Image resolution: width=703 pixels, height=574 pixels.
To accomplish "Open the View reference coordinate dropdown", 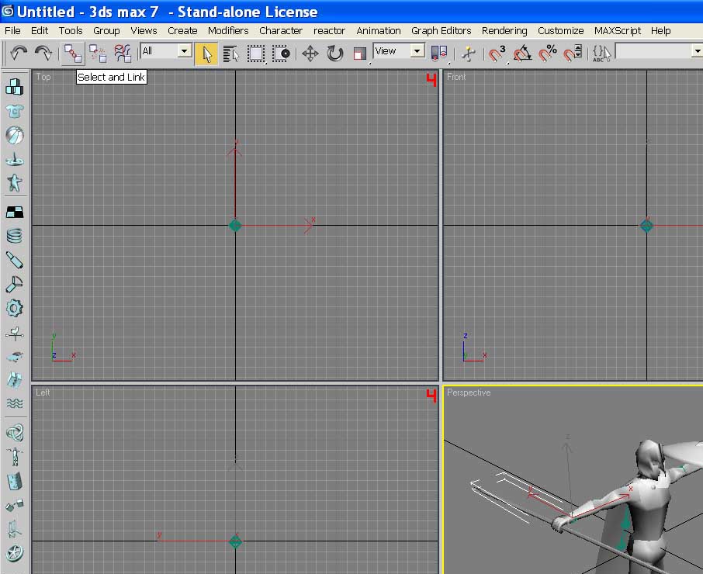I will [399, 50].
